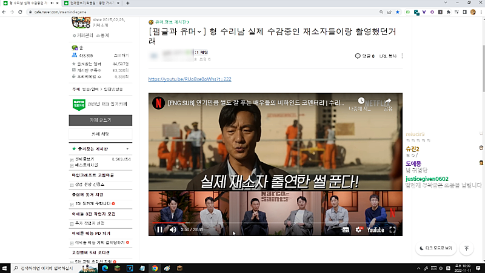The height and width of the screenshot is (273, 485).
Task: Open 상점 분양 신청소 board
Action: [90, 185]
